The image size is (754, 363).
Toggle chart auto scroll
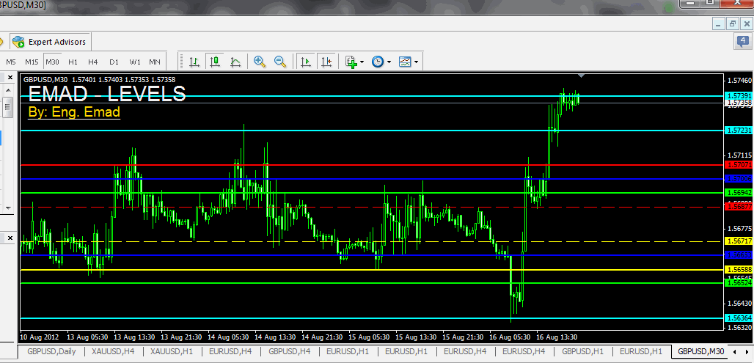[306, 62]
